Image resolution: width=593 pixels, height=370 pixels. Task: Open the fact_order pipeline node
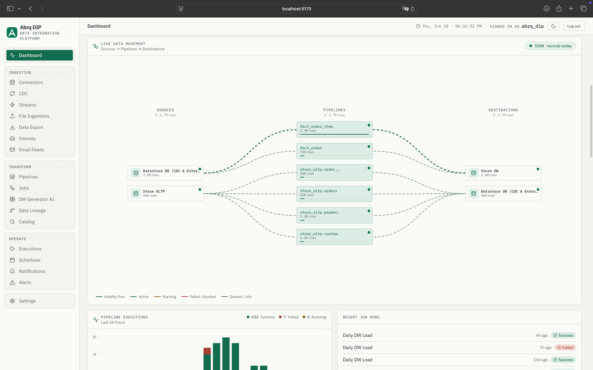[x=334, y=151]
